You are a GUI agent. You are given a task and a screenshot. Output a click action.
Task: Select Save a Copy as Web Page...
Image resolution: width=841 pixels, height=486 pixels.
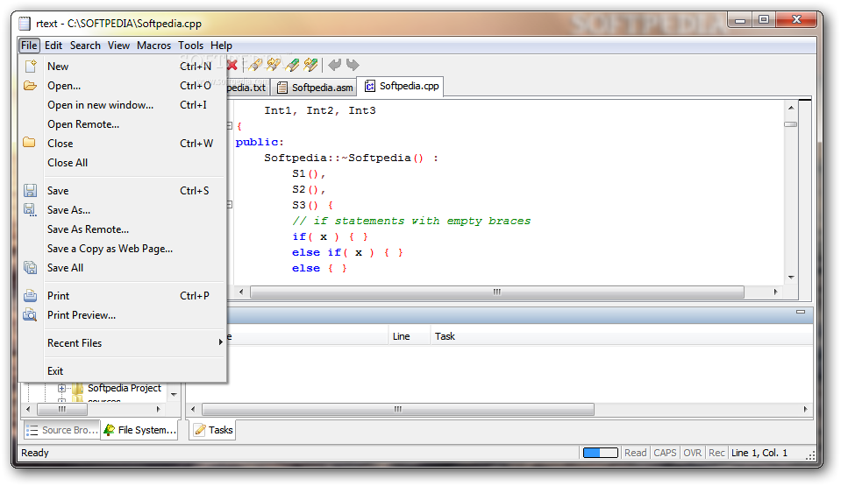(x=122, y=249)
